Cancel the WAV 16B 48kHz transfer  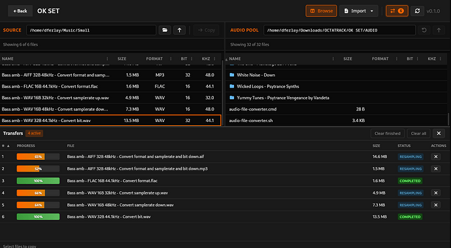tap(435, 205)
